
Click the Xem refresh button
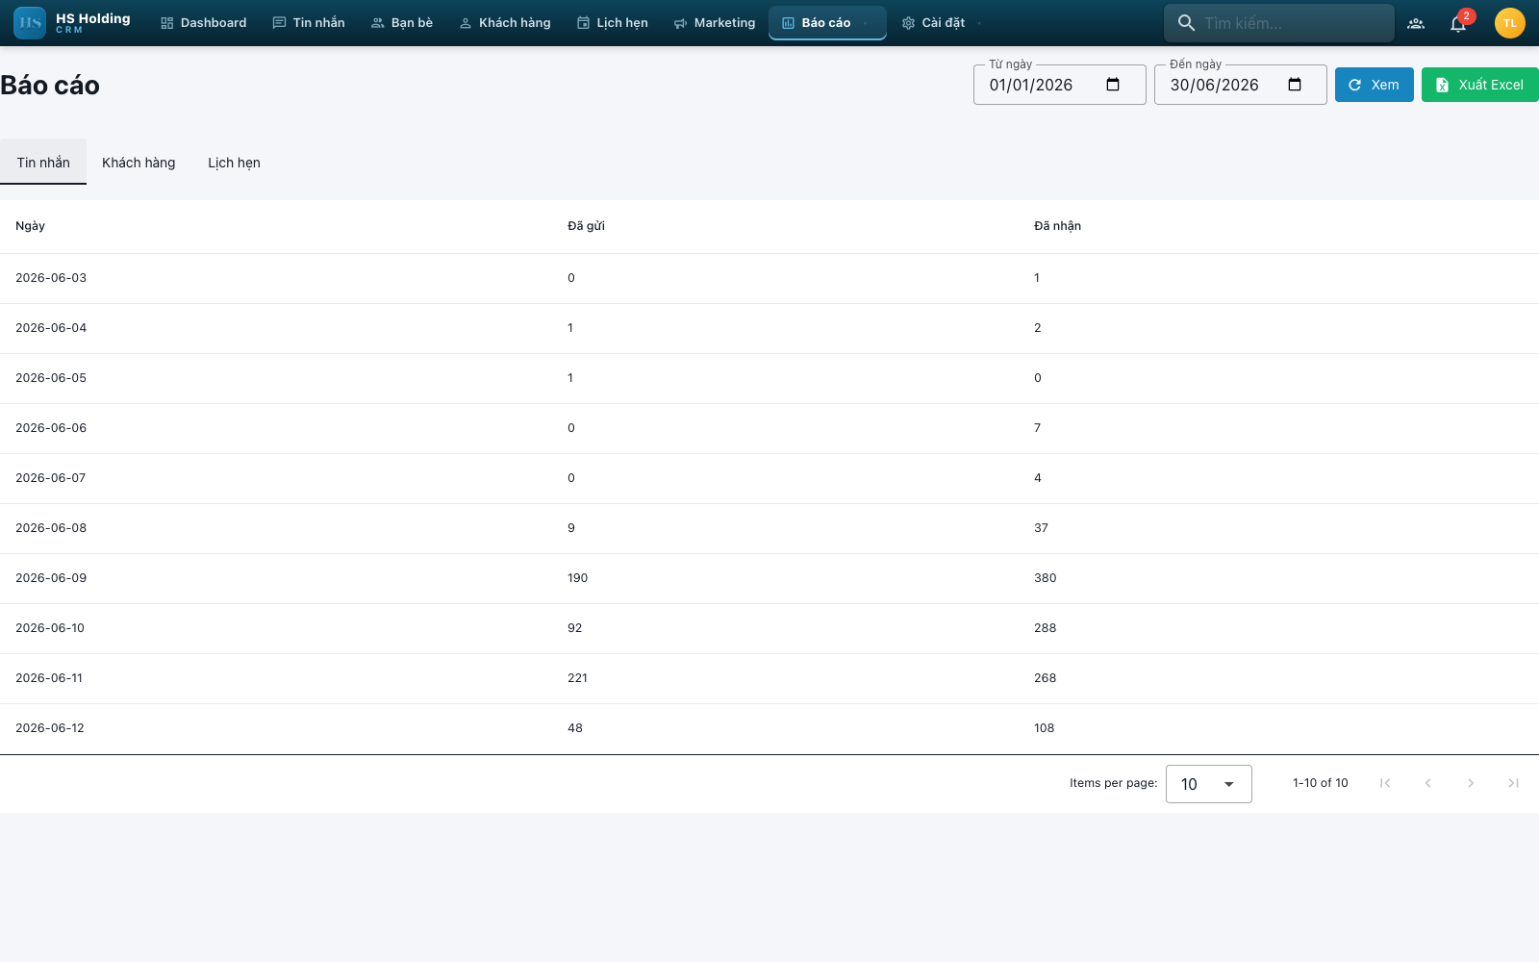(1375, 85)
